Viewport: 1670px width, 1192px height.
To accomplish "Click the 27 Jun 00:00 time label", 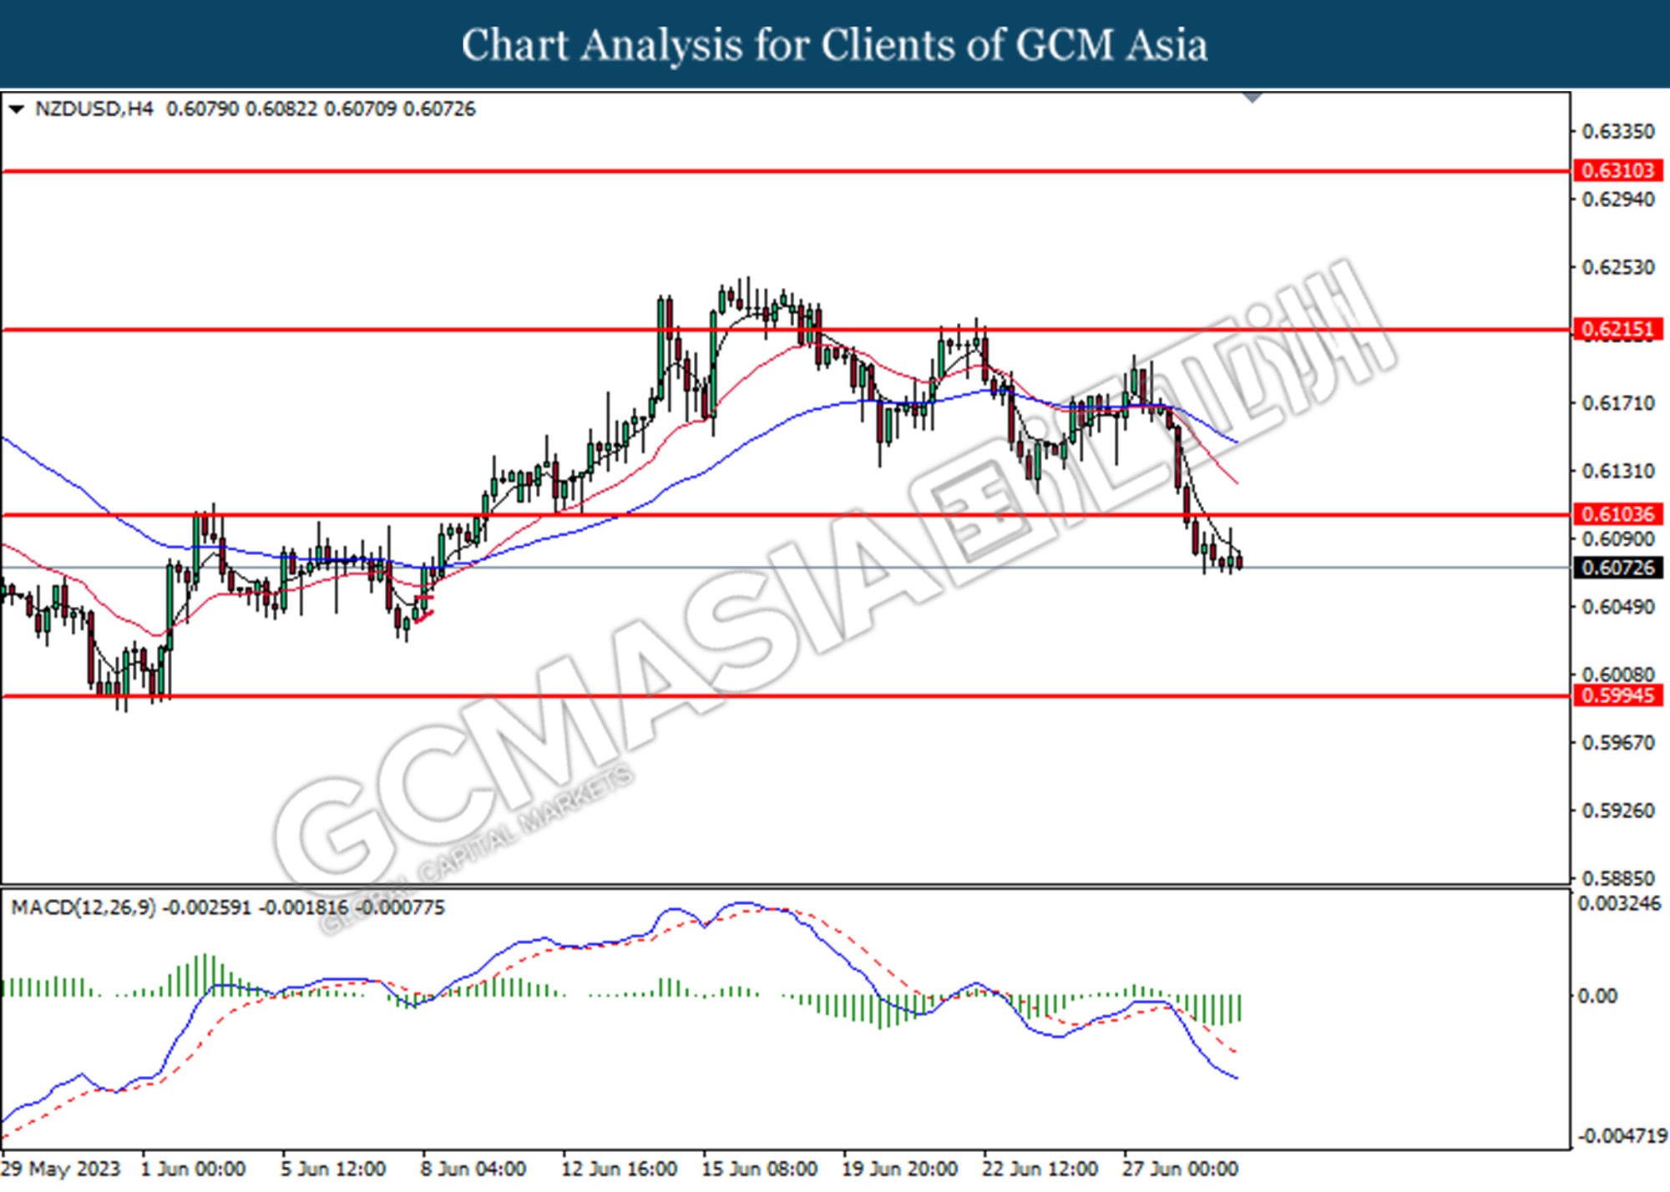I will [x=1180, y=1169].
